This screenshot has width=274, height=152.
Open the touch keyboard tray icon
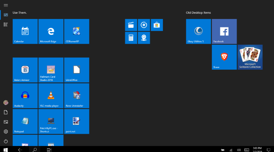point(247,150)
